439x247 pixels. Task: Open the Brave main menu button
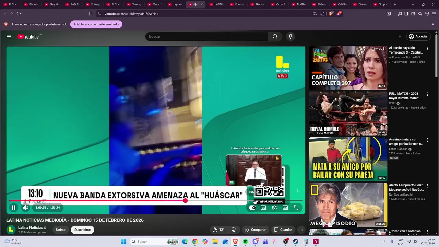point(434,14)
